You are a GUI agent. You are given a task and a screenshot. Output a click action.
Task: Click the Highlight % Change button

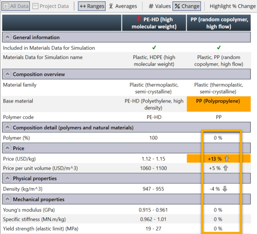point(232,6)
